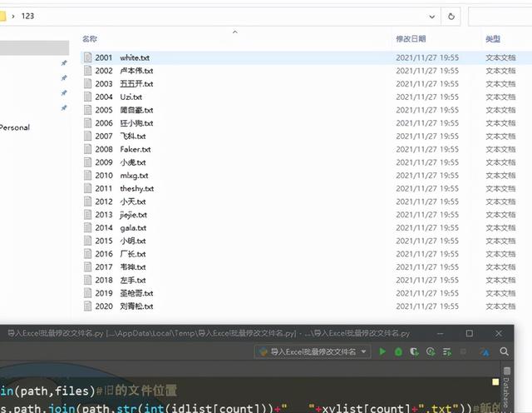Select file 2011 theshy.txt
The height and width of the screenshot is (413, 532).
[x=125, y=189]
